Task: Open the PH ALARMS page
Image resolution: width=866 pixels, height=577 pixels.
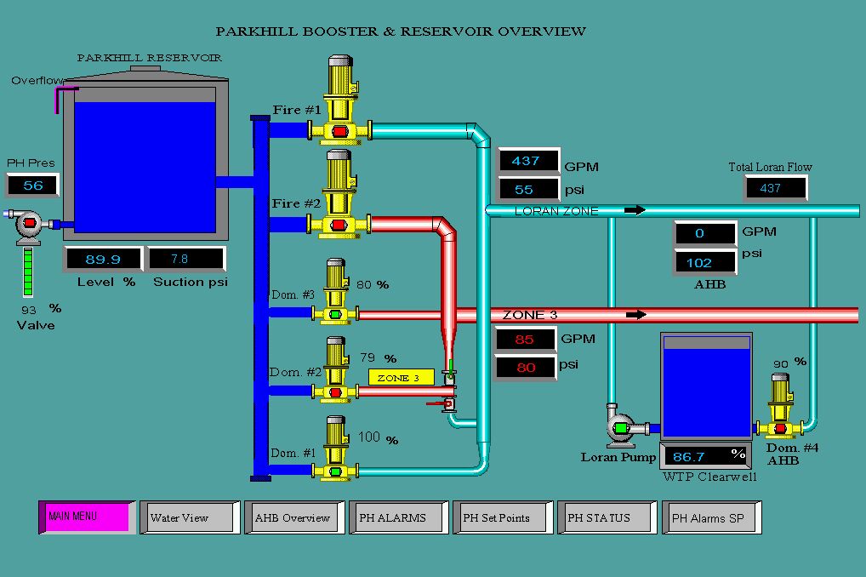Action: [x=399, y=517]
